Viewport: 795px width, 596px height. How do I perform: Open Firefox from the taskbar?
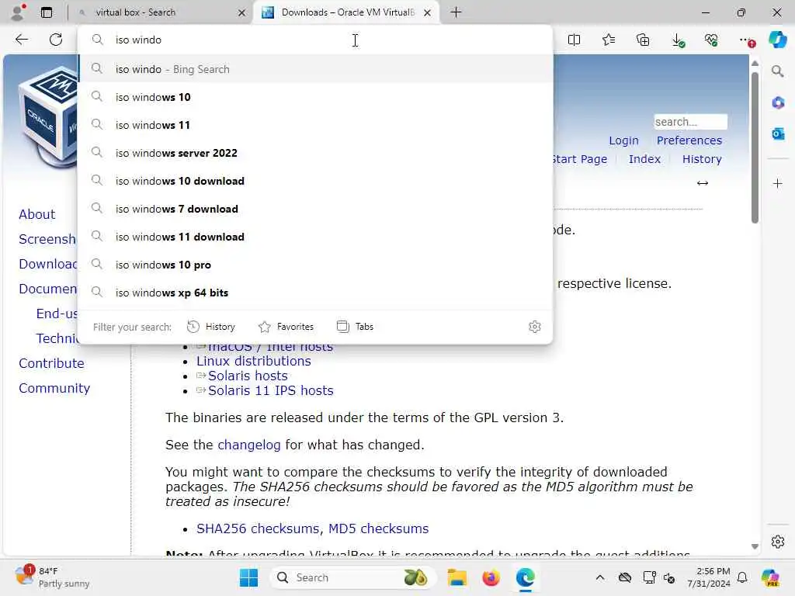coord(491,577)
